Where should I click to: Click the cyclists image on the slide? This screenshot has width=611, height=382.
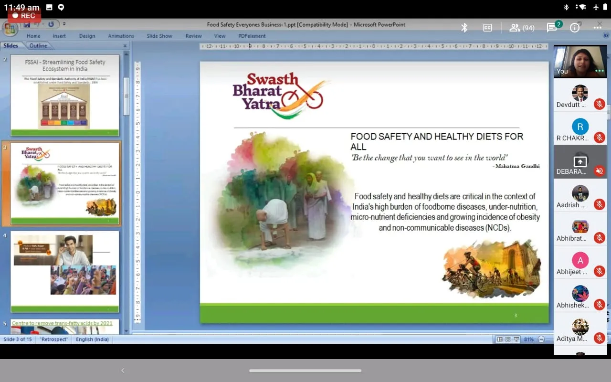[492, 269]
